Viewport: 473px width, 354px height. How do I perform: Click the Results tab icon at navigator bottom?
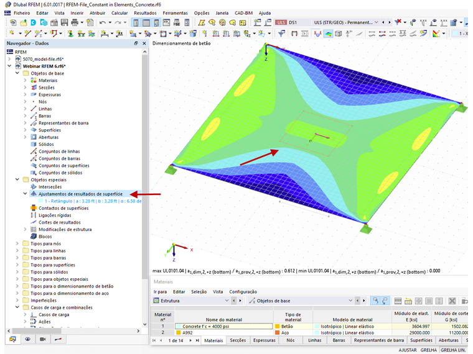58,339
